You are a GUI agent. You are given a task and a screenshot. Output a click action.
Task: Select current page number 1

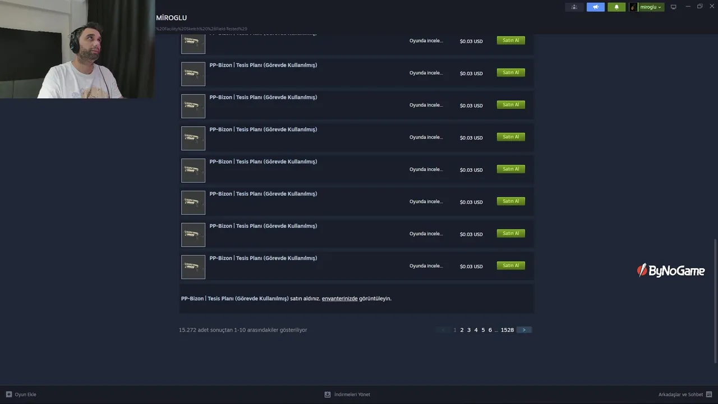click(x=455, y=330)
